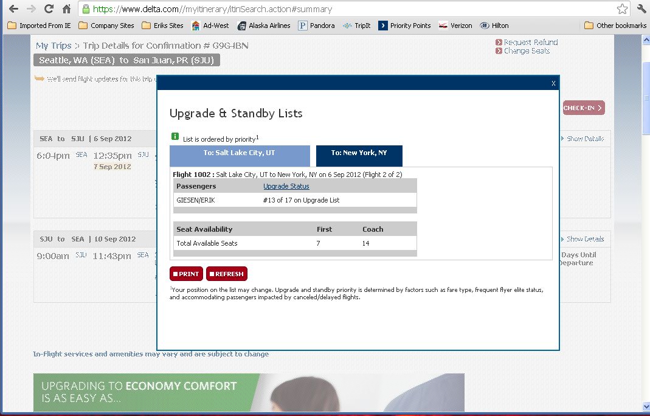
Task: Open the Upgrade Status link
Action: pos(286,186)
